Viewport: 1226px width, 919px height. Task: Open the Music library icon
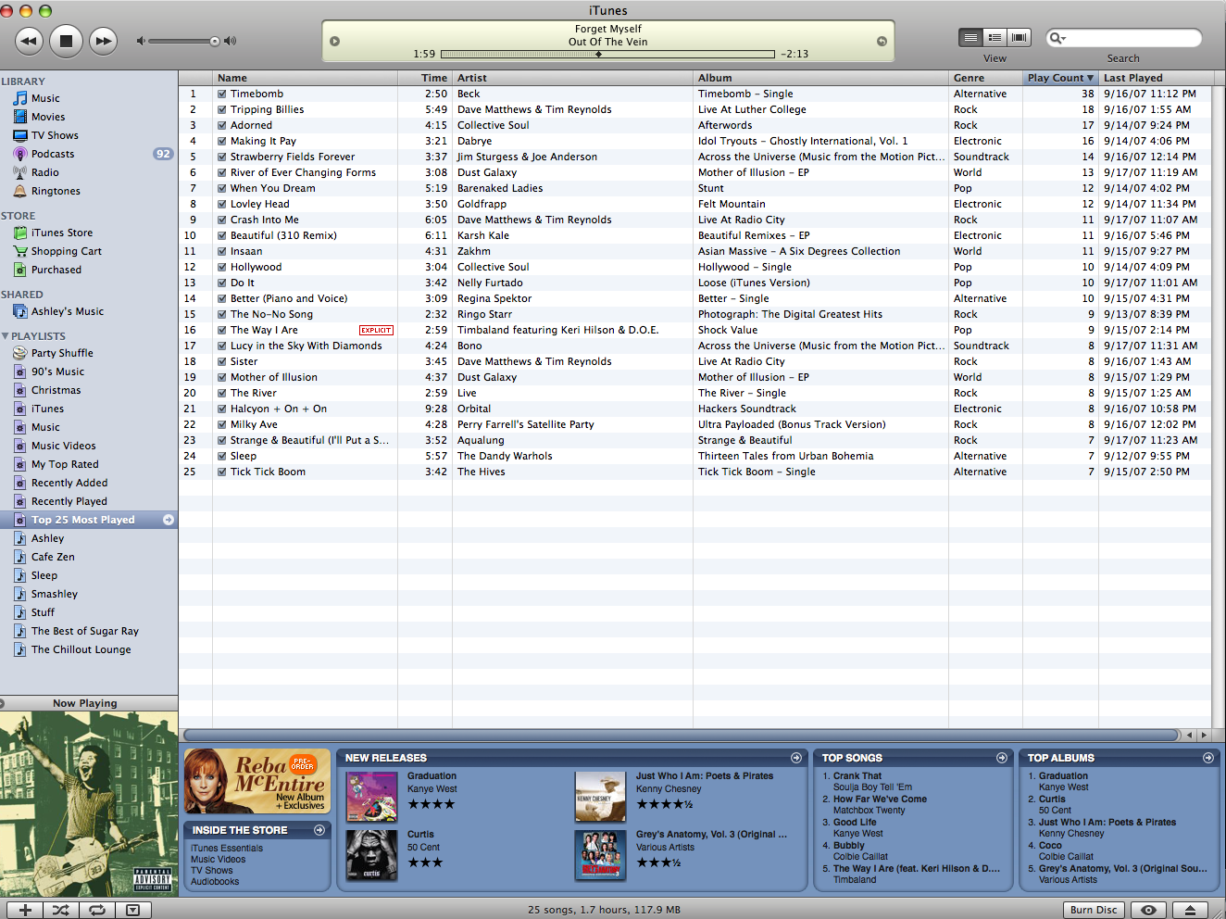pos(20,98)
